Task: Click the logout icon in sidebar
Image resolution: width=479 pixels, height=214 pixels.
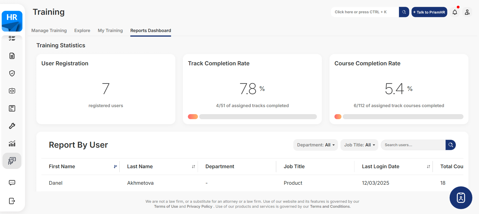Action: click(x=12, y=201)
